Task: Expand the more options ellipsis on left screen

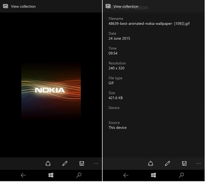Action: (x=96, y=163)
